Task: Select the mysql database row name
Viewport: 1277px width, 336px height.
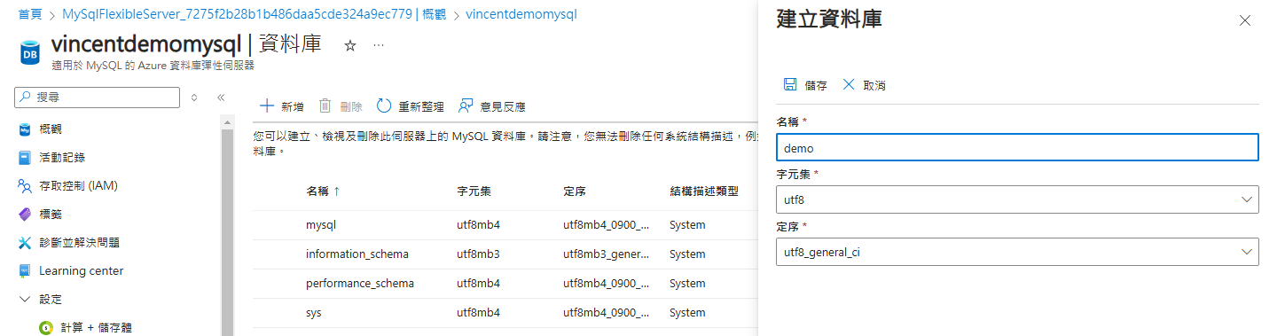Action: (321, 225)
